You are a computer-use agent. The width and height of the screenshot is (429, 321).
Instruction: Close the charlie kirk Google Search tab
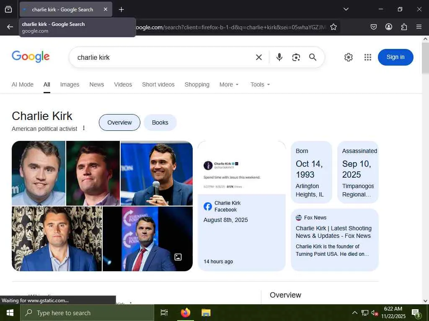click(x=106, y=9)
